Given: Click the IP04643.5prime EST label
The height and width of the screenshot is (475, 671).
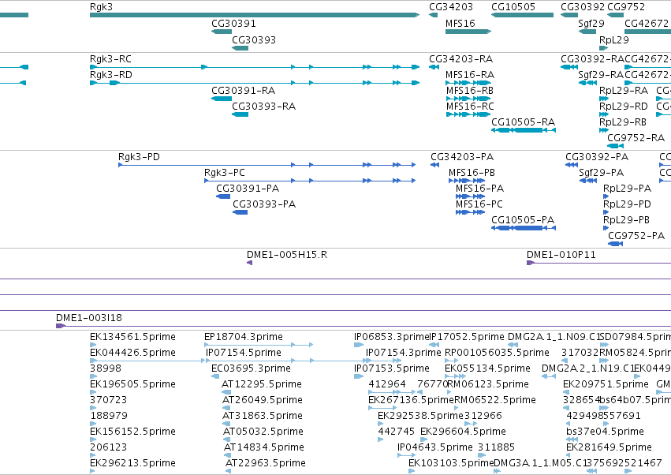Looking at the screenshot, I should [x=435, y=447].
